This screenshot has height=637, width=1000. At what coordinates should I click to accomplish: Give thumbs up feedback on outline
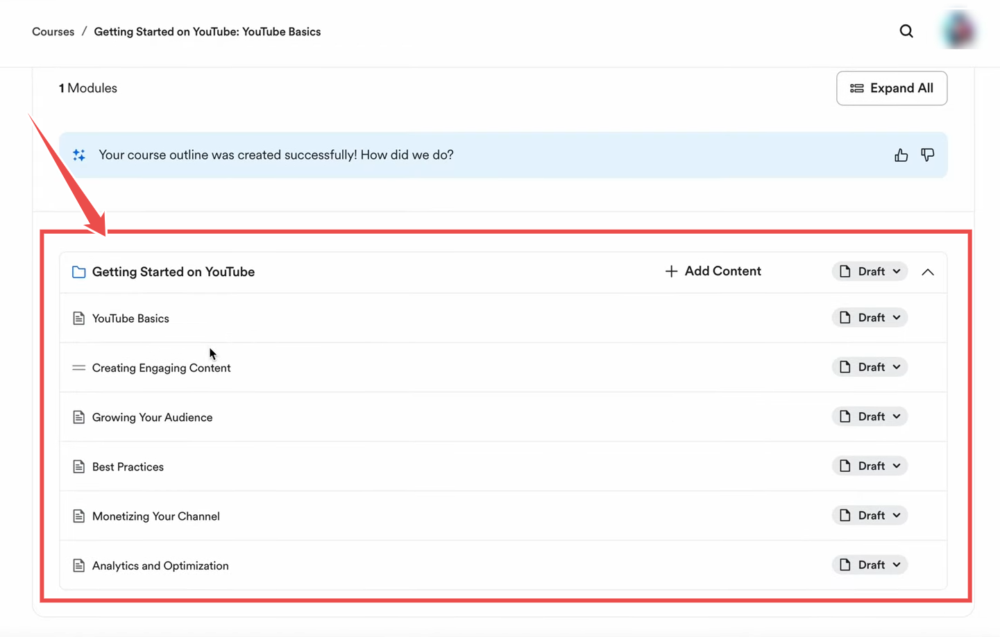[901, 155]
